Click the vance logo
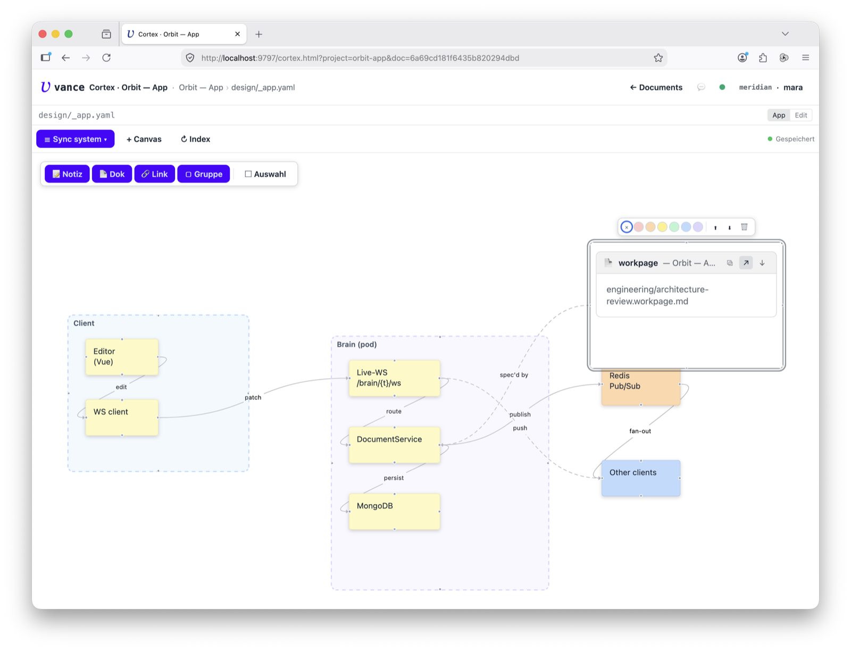This screenshot has width=851, height=651. (62, 87)
